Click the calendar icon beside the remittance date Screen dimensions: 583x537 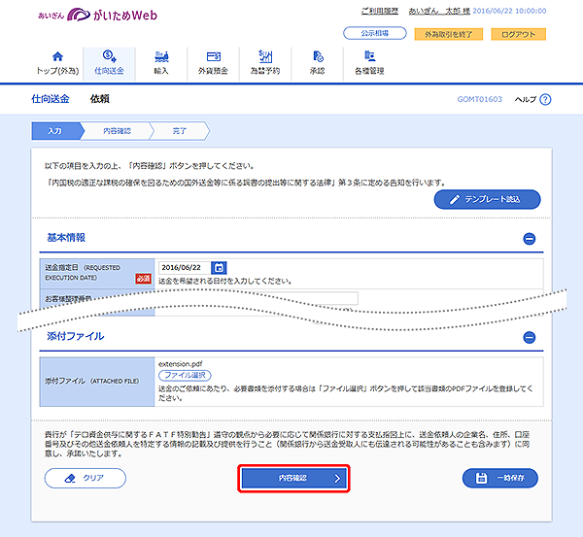click(x=219, y=268)
